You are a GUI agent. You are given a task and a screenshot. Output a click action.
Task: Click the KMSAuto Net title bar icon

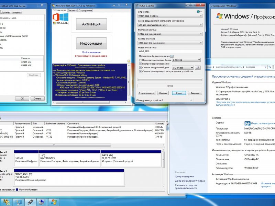tap(54, 5)
